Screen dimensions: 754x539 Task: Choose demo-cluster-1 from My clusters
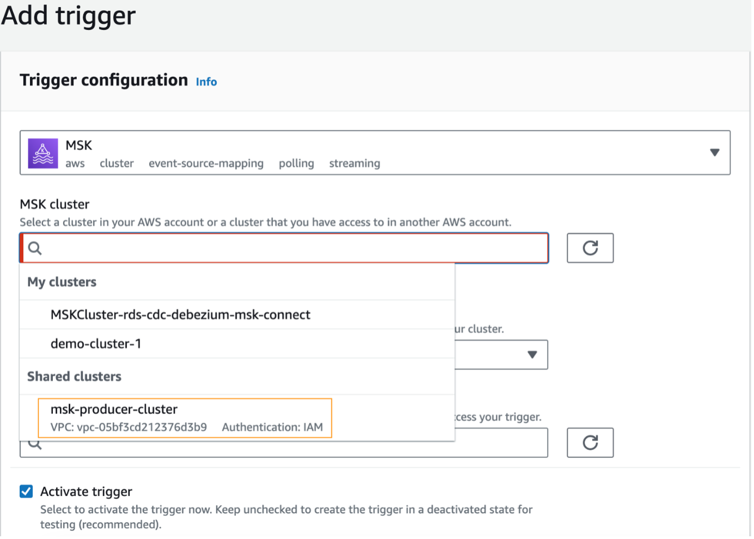237,344
